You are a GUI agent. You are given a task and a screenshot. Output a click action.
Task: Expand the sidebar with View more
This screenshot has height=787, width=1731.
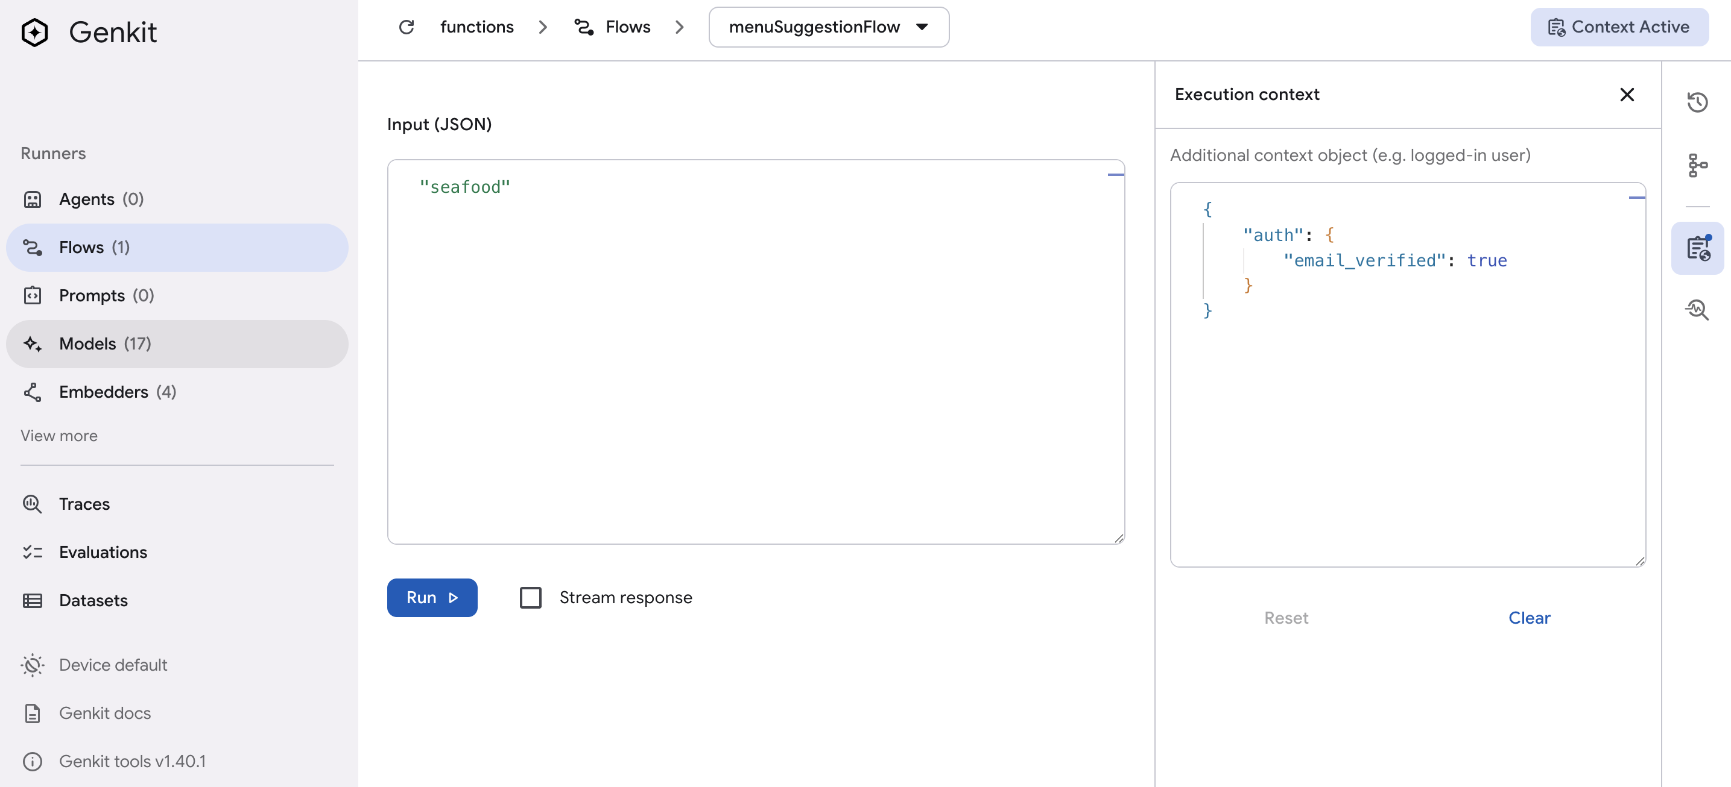click(x=59, y=436)
